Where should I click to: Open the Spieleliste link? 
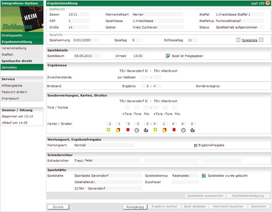point(250,40)
